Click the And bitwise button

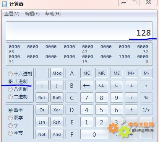(57, 134)
